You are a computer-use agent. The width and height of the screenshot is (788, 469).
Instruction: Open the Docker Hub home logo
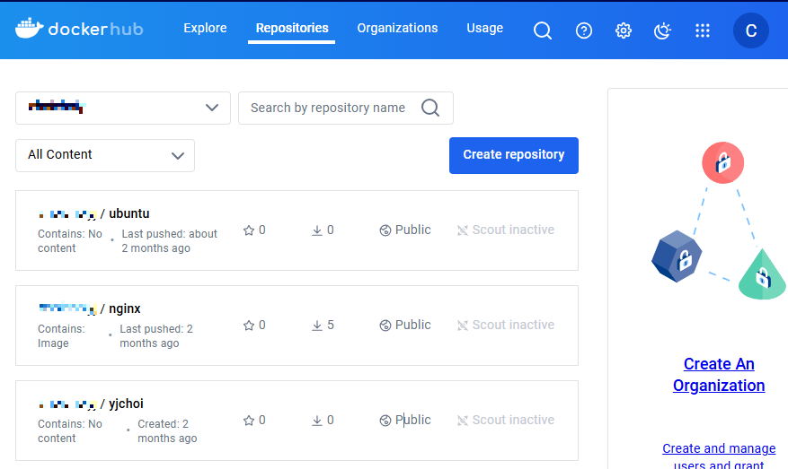[x=79, y=29]
